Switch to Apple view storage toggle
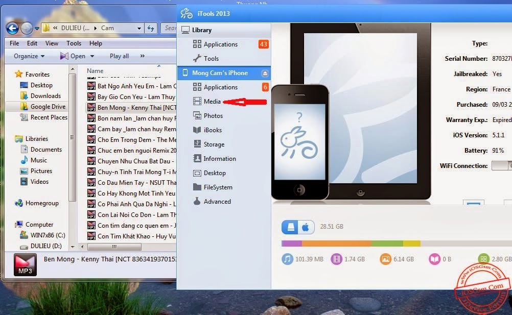 coord(306,227)
